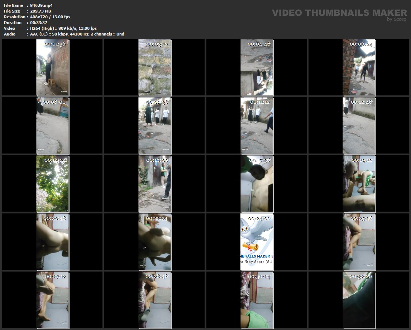
Task: Open the last thumbnail at 00:32:00
Action: click(x=359, y=300)
